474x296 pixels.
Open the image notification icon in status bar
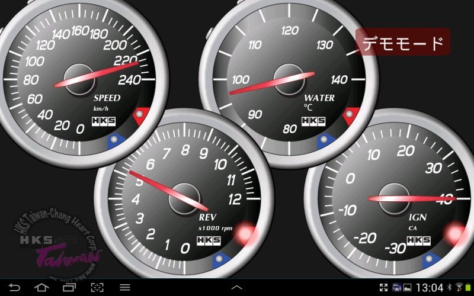tap(408, 287)
